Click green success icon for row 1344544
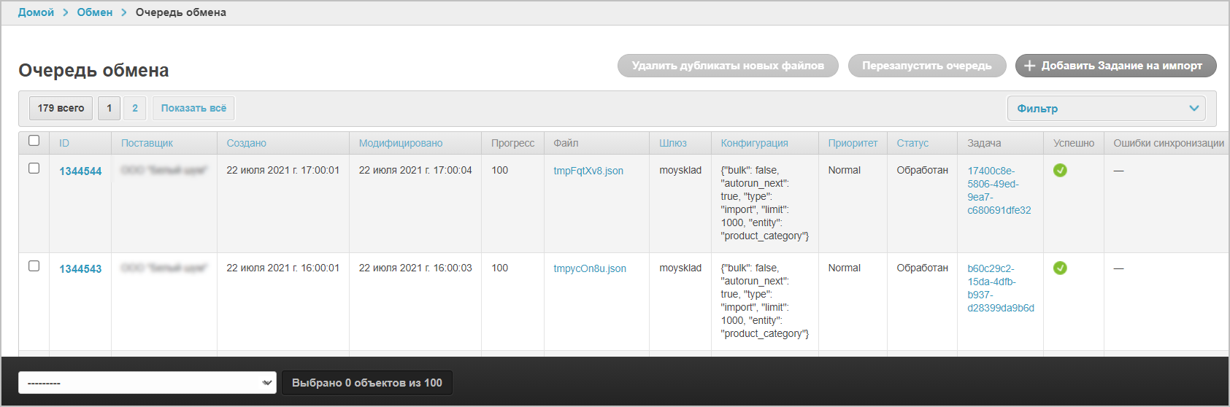The image size is (1230, 407). pos(1060,170)
